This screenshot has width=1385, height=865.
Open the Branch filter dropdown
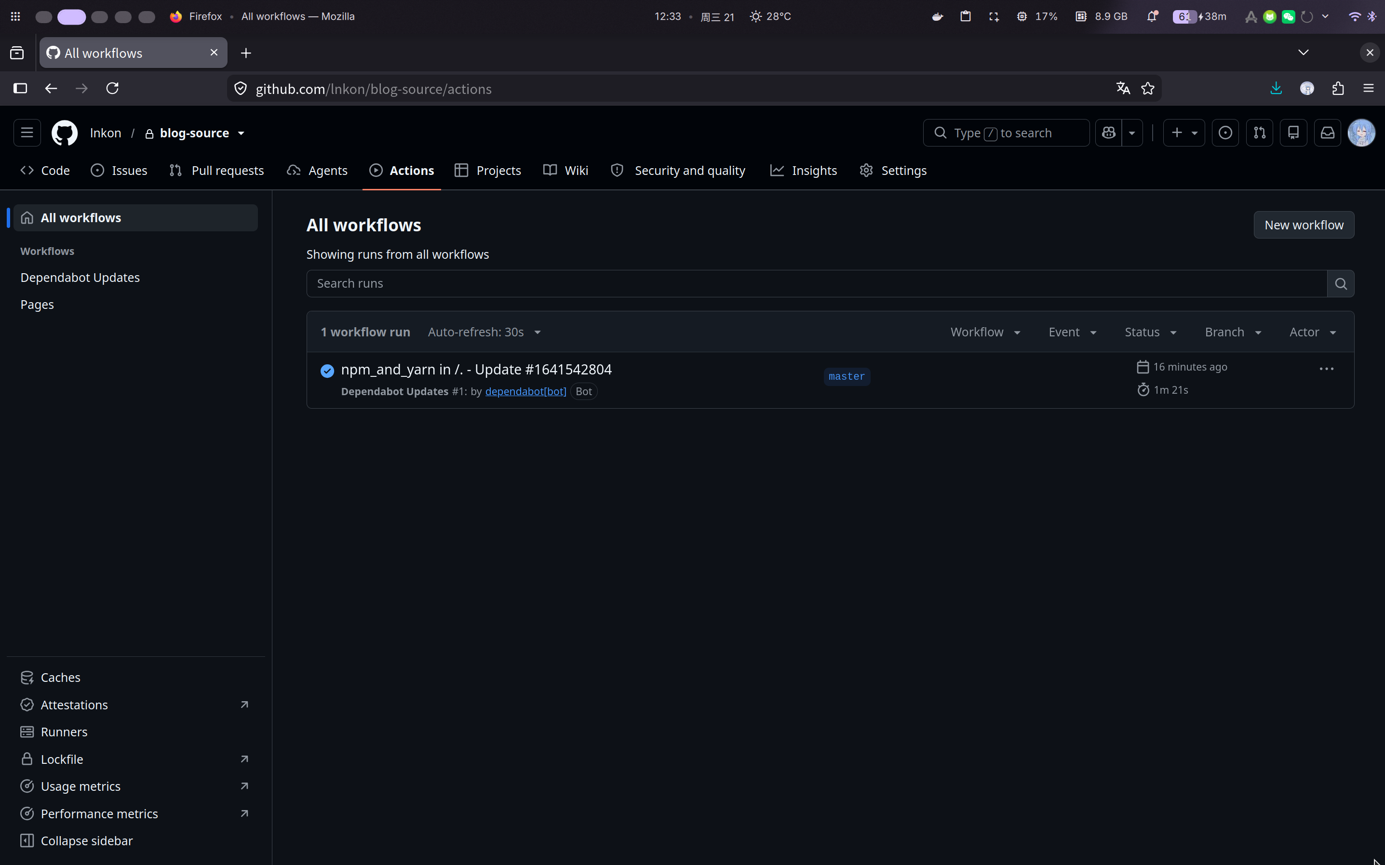coord(1233,333)
